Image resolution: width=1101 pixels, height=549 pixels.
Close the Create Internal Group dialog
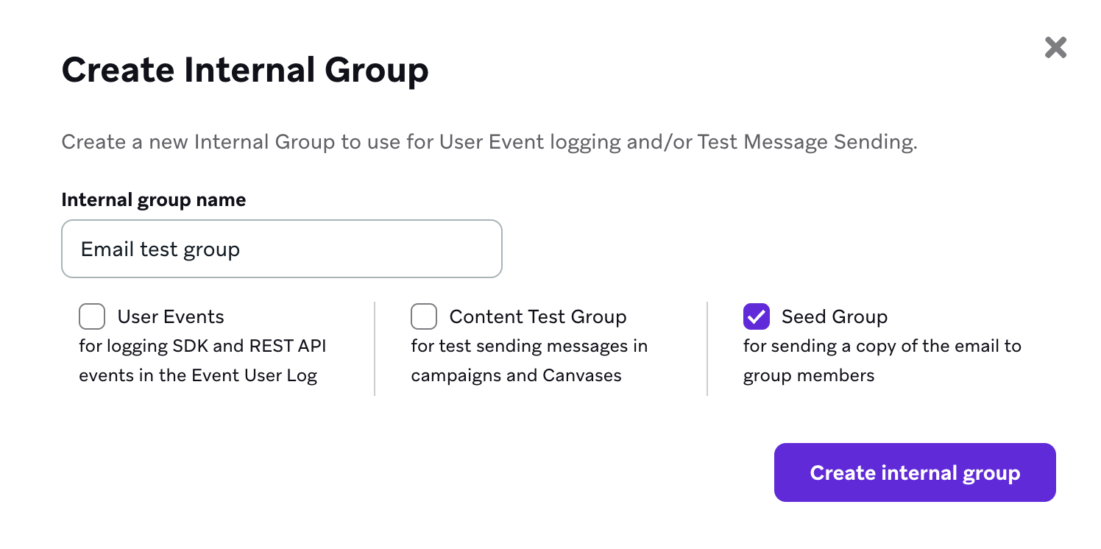click(1055, 48)
